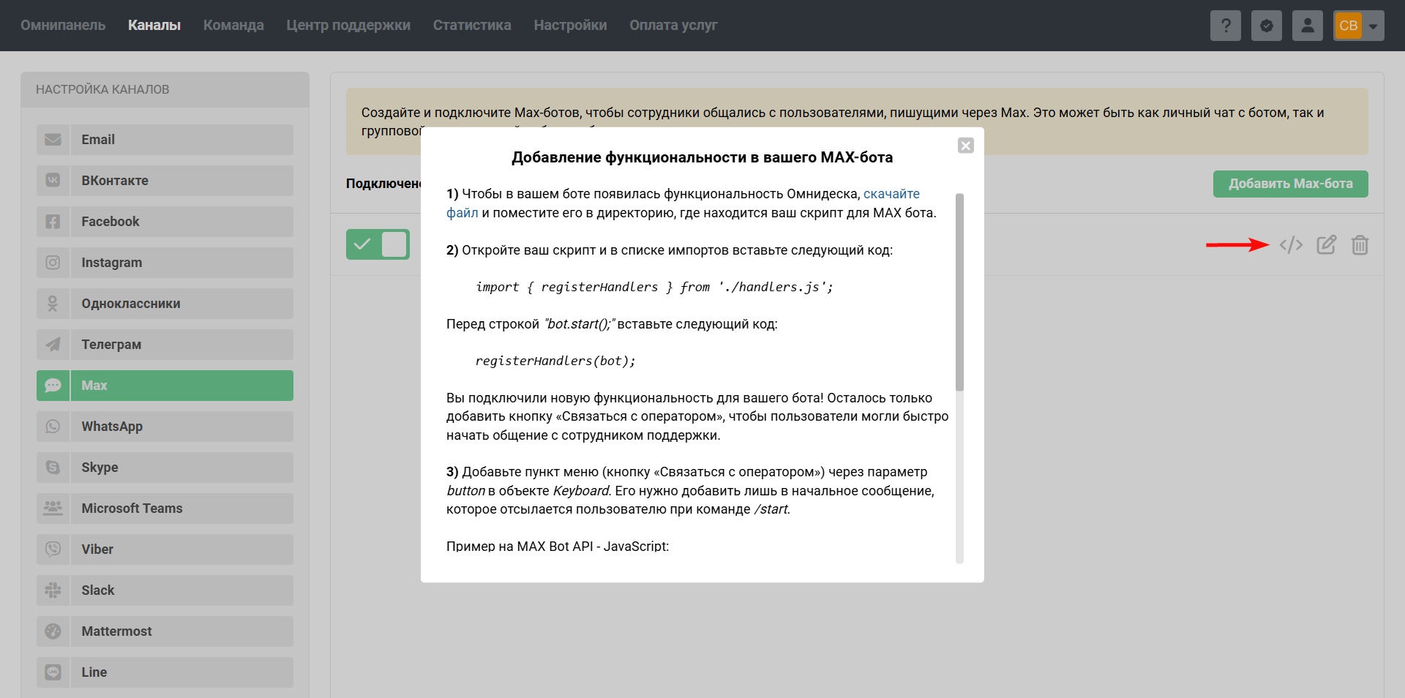Click the Viber channel icon

(53, 549)
